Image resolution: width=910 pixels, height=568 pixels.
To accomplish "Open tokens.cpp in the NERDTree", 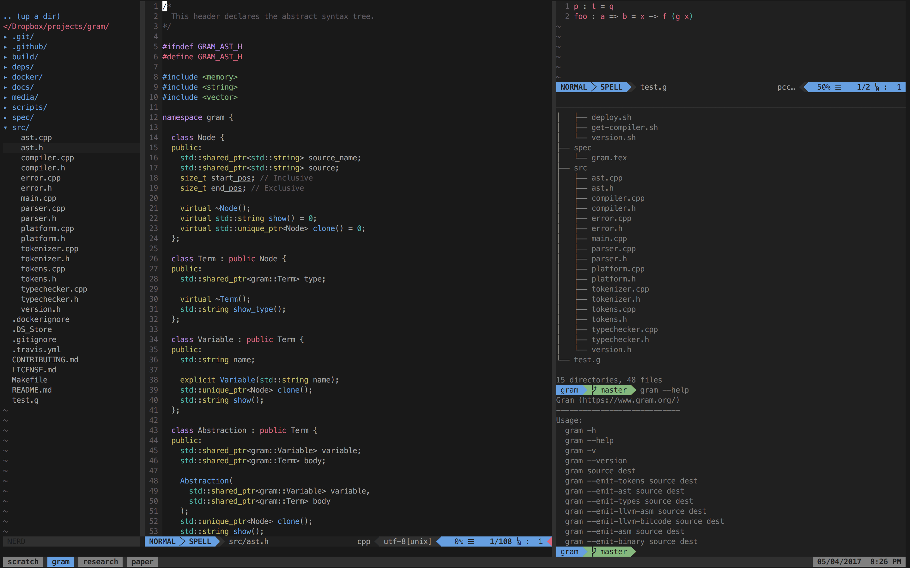I will point(43,269).
